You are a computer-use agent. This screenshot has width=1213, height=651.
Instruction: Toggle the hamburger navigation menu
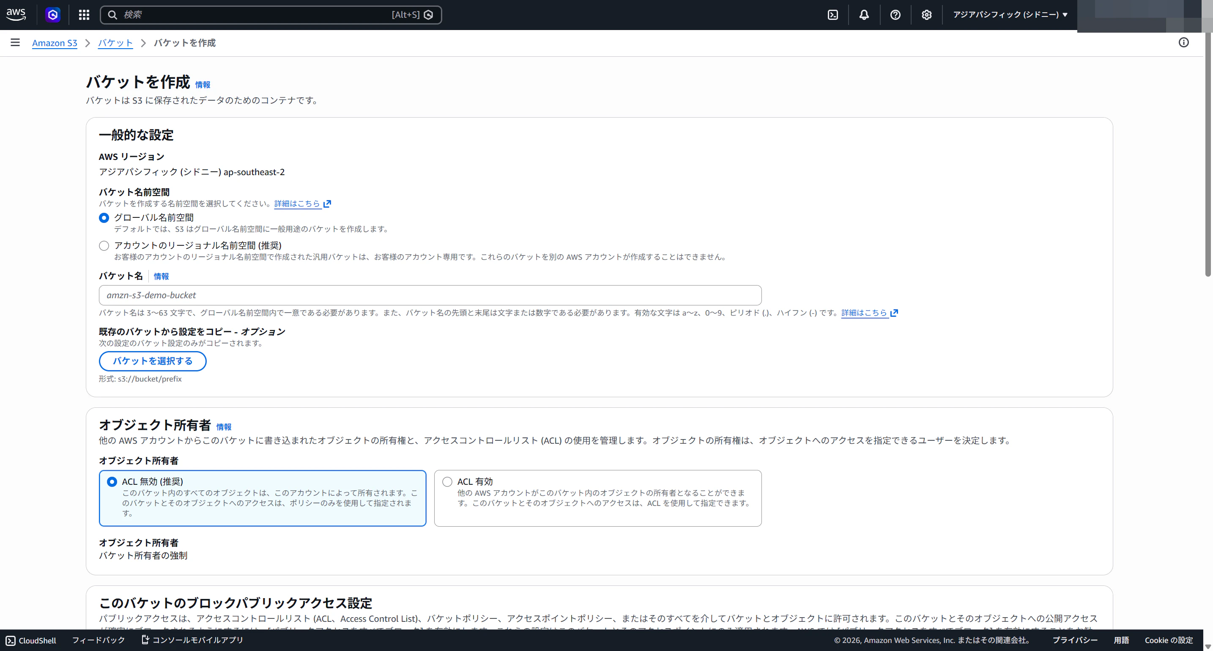(x=15, y=42)
